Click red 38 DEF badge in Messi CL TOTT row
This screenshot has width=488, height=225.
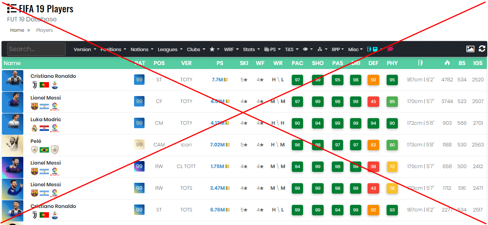pyautogui.click(x=373, y=167)
